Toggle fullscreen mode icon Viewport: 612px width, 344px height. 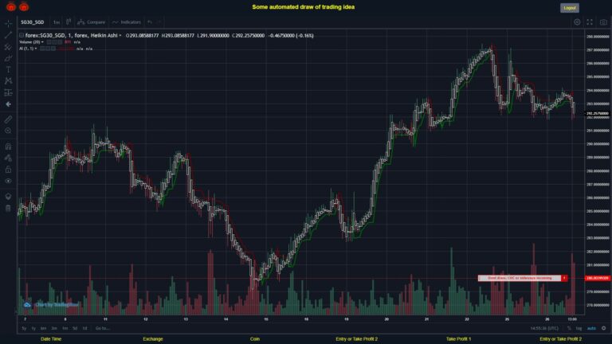[x=590, y=22]
